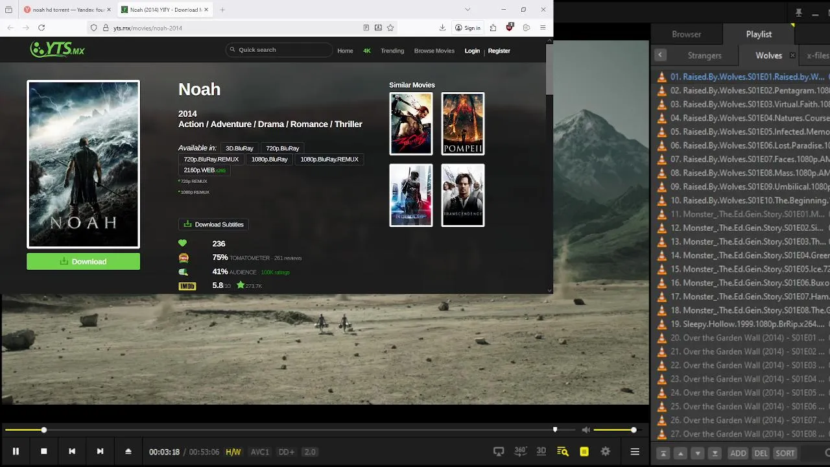
Task: Click the 2.0 audio channel label
Action: [310, 452]
